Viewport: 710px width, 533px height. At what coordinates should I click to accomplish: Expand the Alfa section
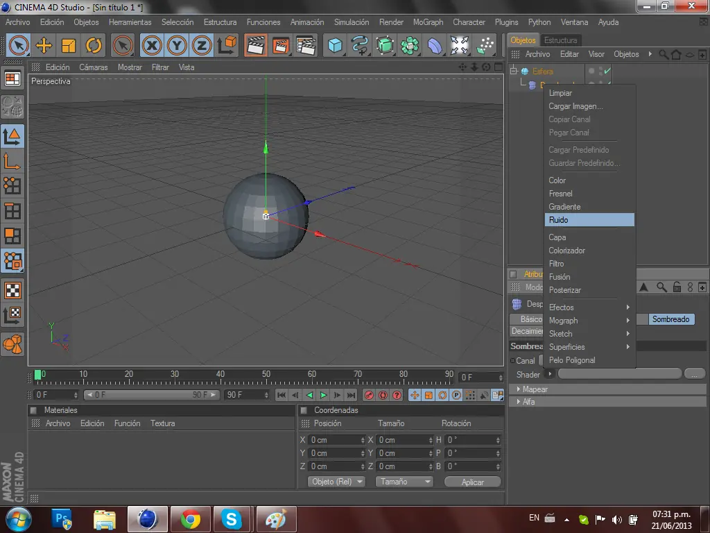pyautogui.click(x=607, y=402)
